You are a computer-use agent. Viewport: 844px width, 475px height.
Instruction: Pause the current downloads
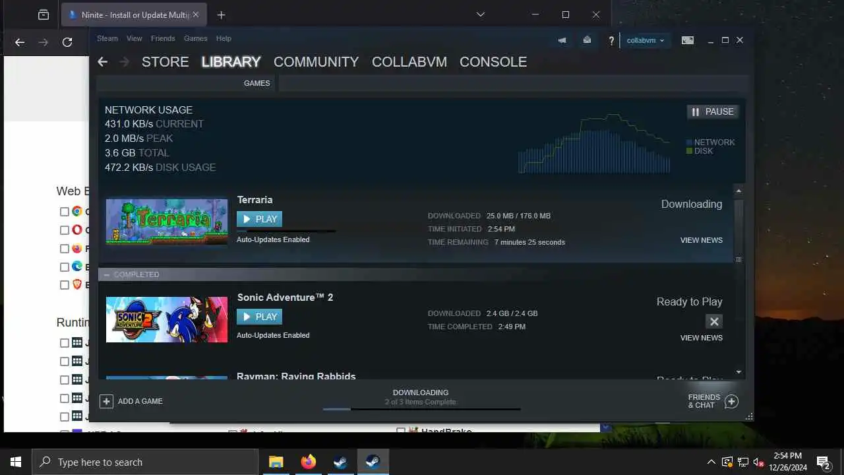[x=712, y=111]
